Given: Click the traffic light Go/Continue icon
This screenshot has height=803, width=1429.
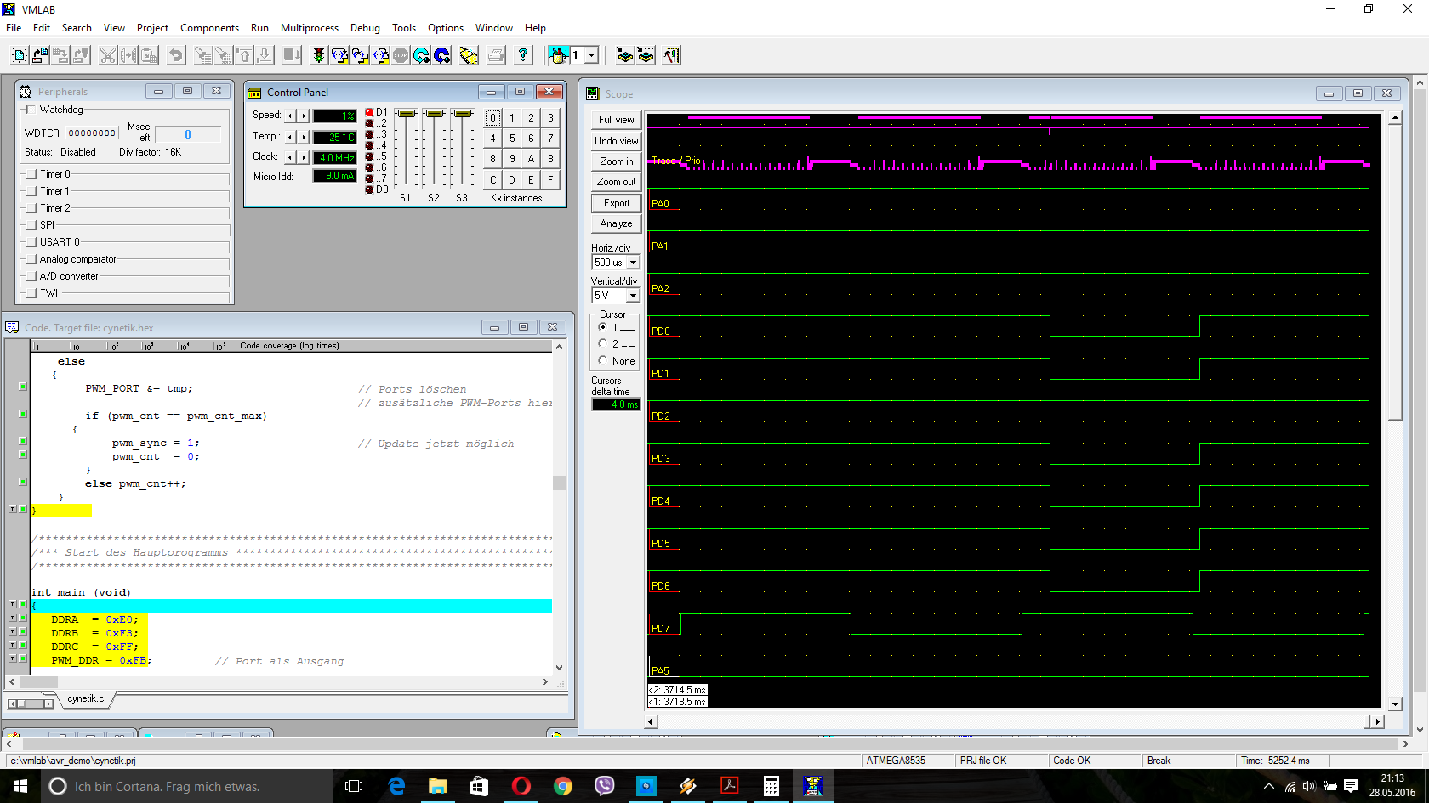Looking at the screenshot, I should tap(319, 55).
